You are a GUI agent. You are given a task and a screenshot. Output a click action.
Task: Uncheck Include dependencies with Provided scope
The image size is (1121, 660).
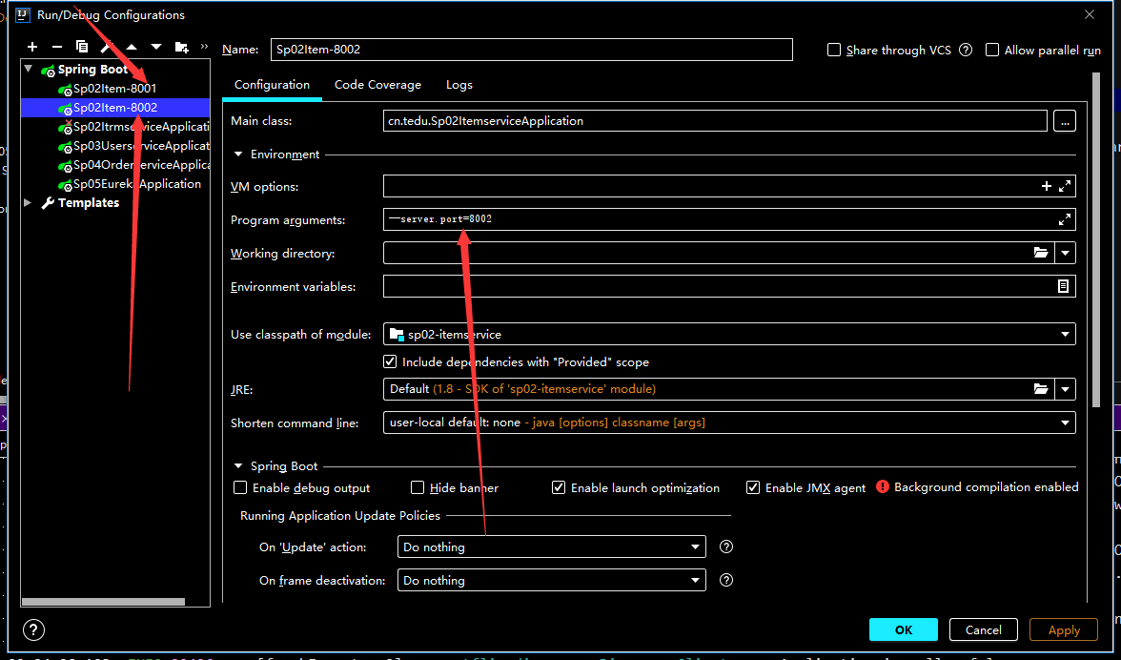click(x=391, y=361)
